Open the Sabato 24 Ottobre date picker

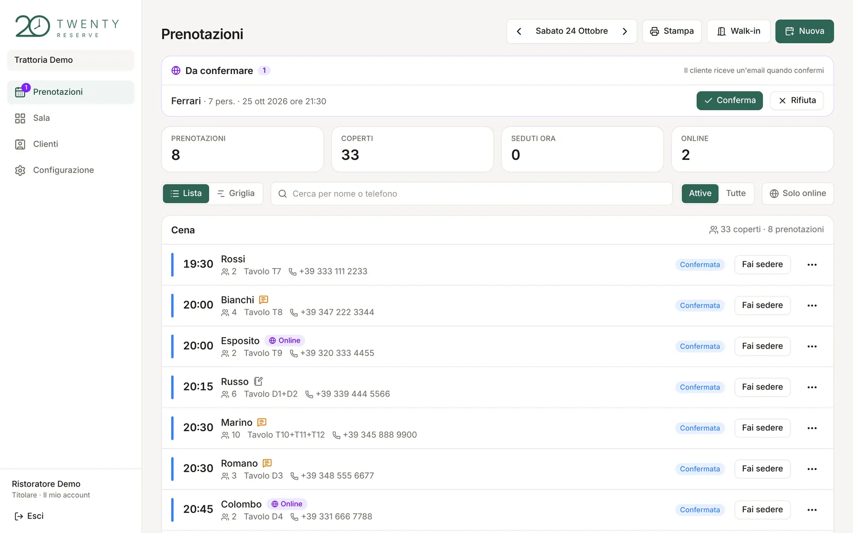coord(572,31)
